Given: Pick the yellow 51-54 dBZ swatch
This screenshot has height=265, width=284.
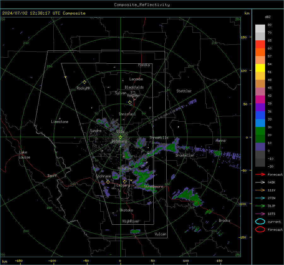Looking at the screenshot, I should coord(260,68).
